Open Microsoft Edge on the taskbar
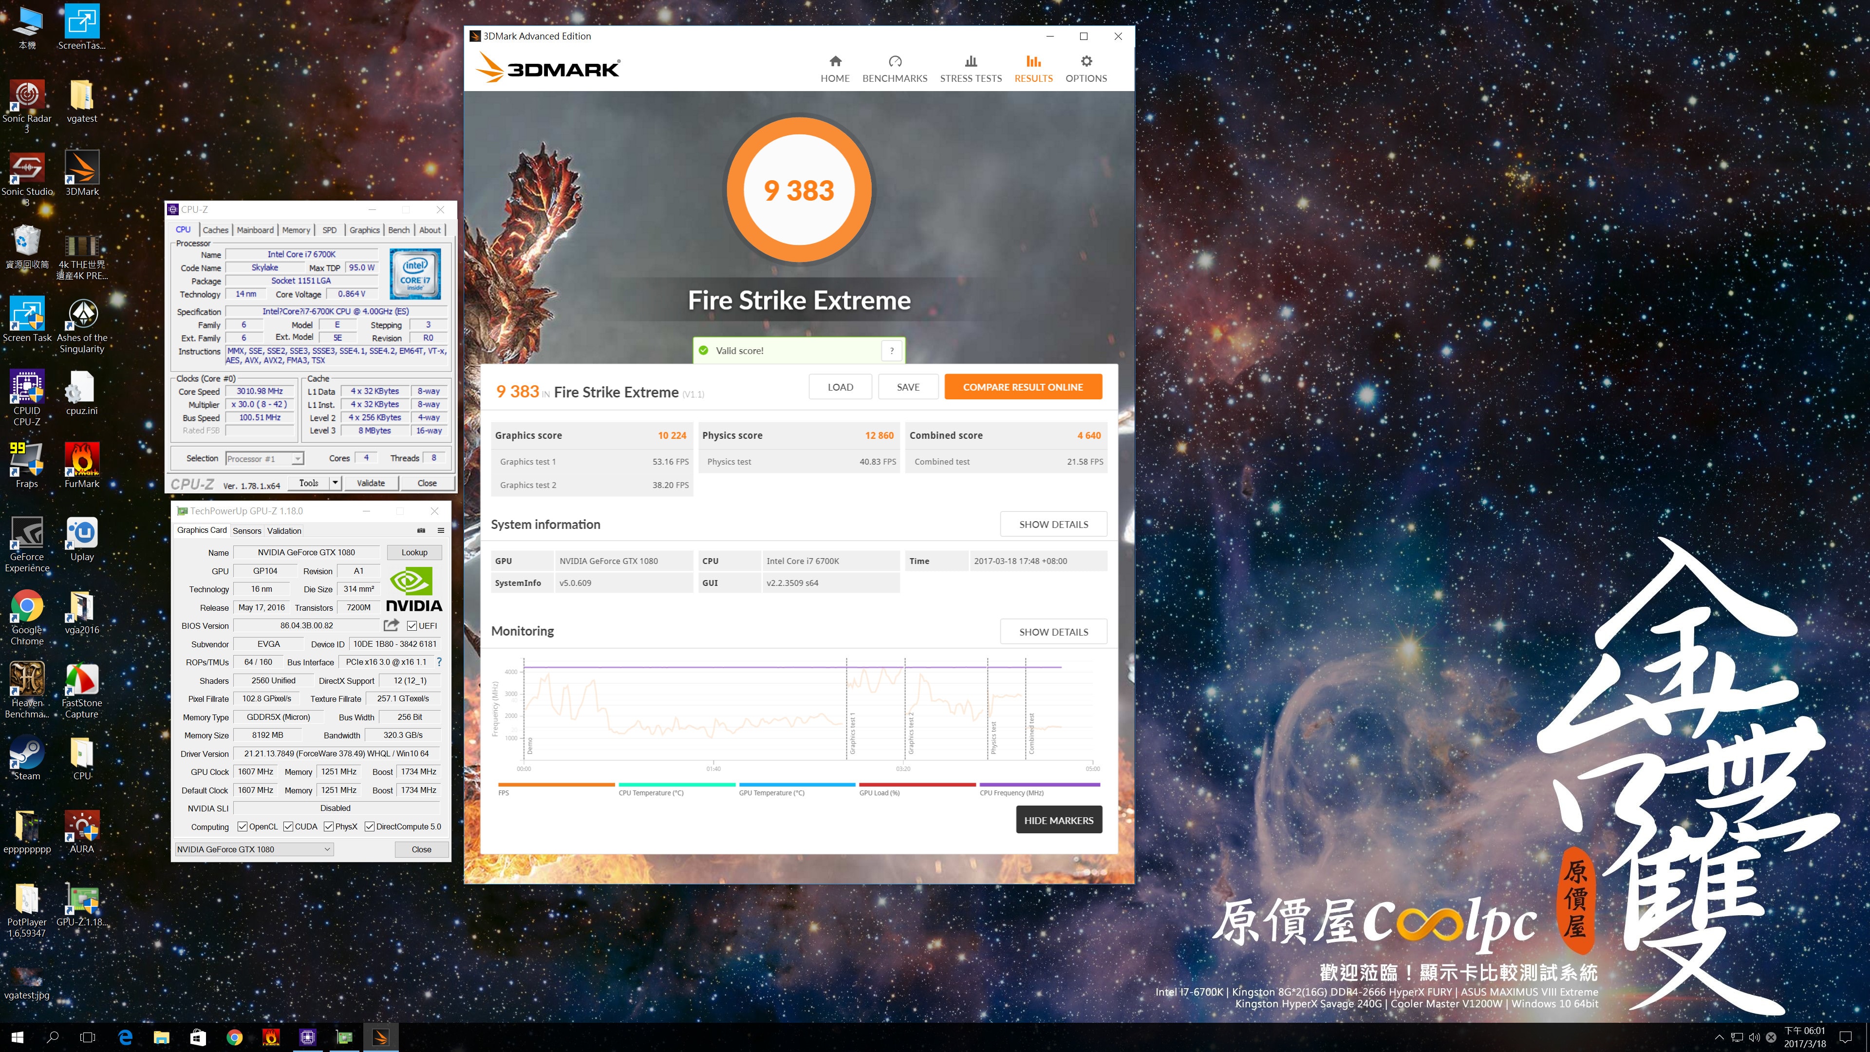This screenshot has width=1870, height=1052. pyautogui.click(x=125, y=1037)
